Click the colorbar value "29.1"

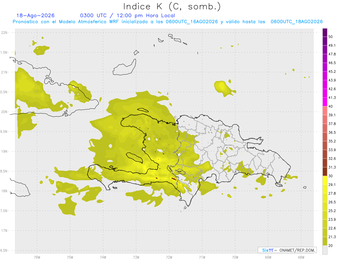pyautogui.click(x=332, y=185)
